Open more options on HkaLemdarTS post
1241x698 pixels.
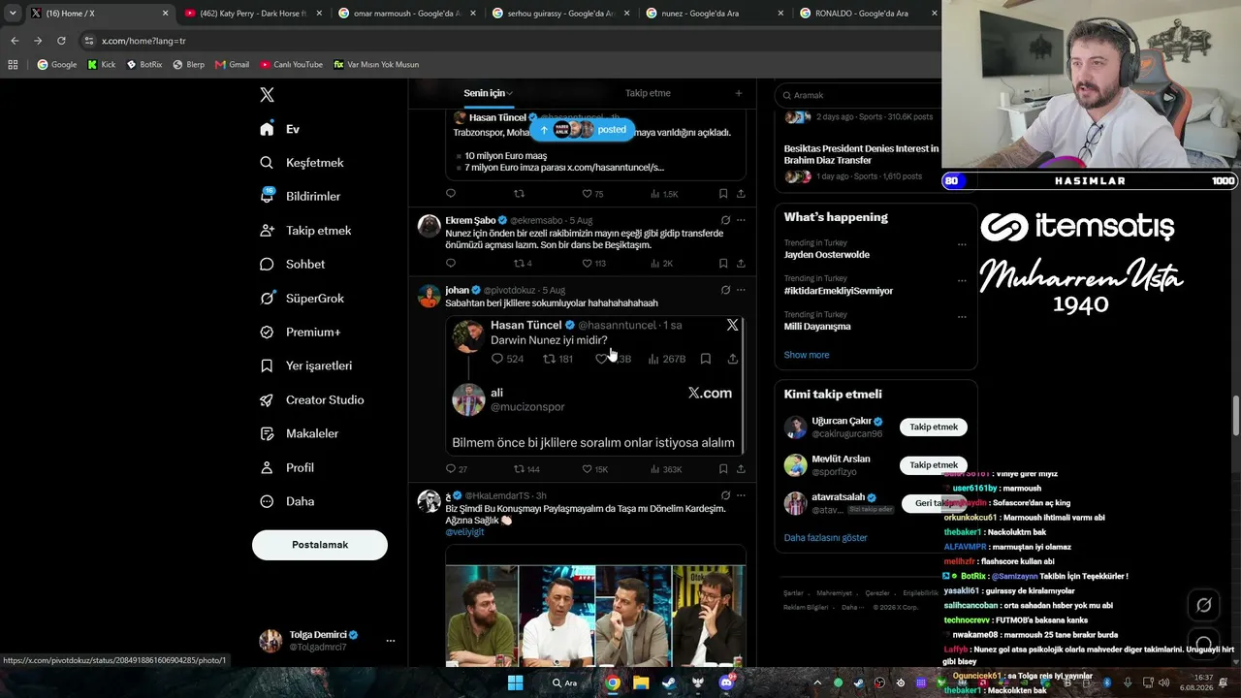(741, 495)
